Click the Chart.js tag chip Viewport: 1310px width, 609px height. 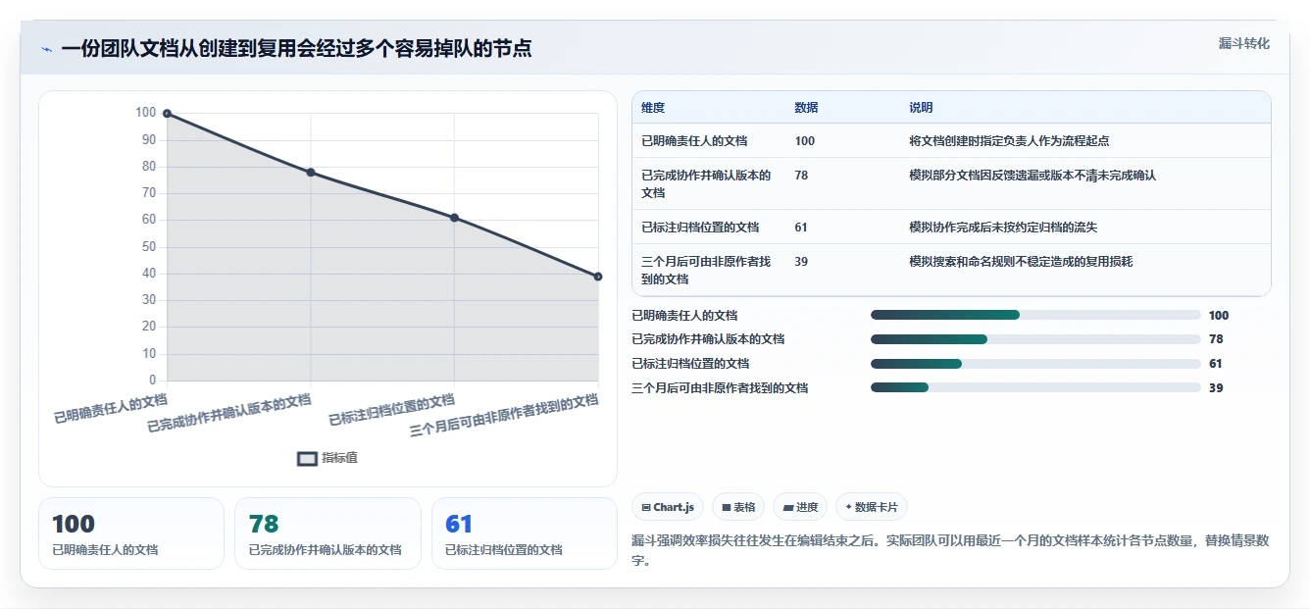click(667, 507)
